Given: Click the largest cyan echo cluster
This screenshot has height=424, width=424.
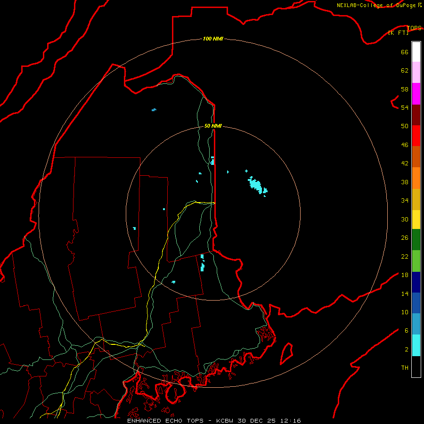Looking at the screenshot, I should pyautogui.click(x=255, y=185).
